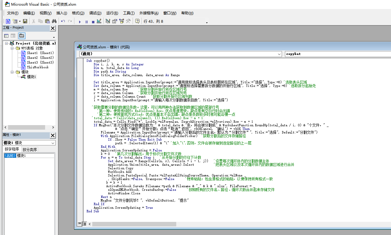Click View Code icon in Project panel
This screenshot has width=391, height=235.
tap(6, 36)
